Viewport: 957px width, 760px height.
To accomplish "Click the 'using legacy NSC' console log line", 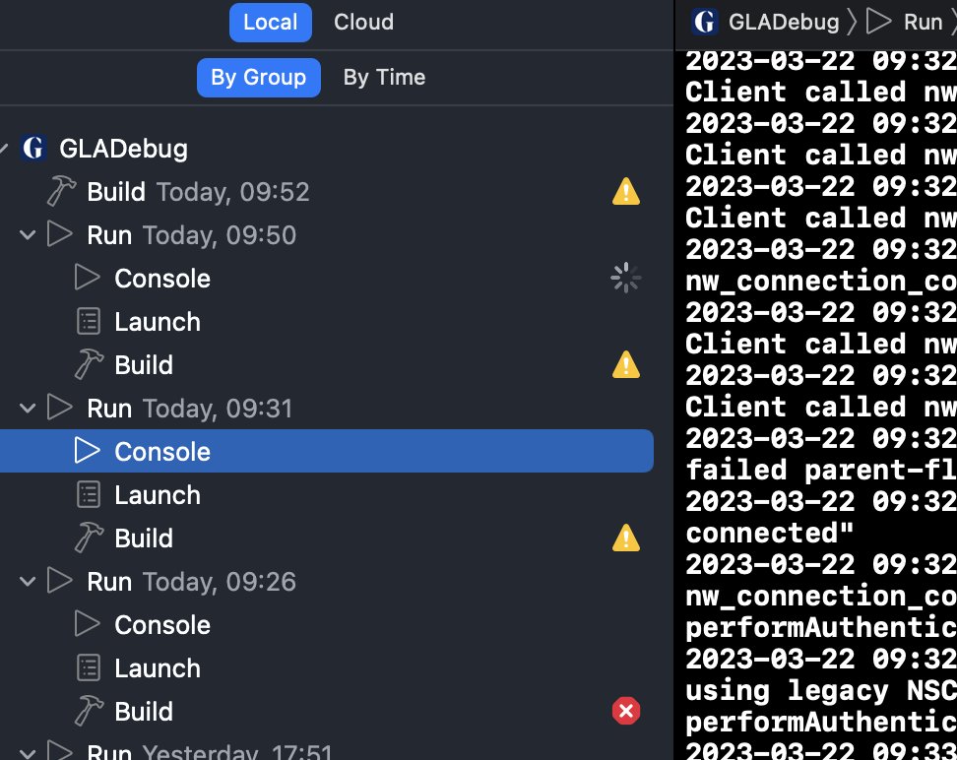I will 821,690.
